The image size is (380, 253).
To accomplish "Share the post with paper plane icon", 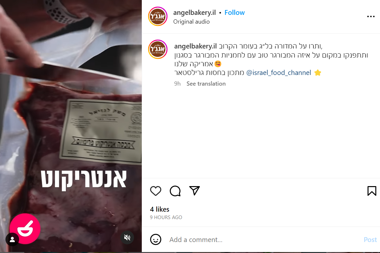I will 194,191.
